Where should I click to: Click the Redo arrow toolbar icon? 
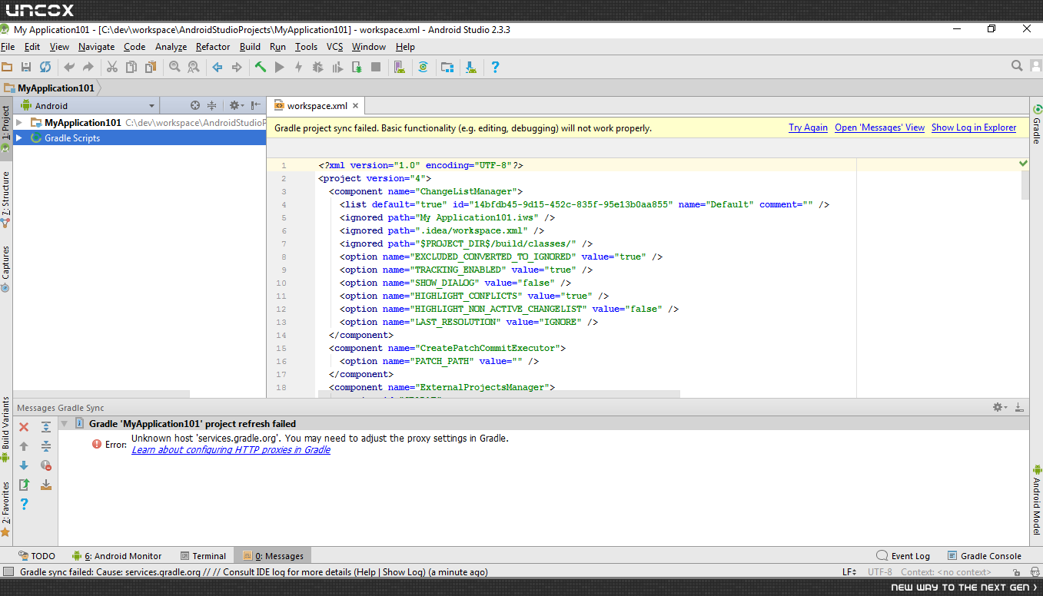88,68
